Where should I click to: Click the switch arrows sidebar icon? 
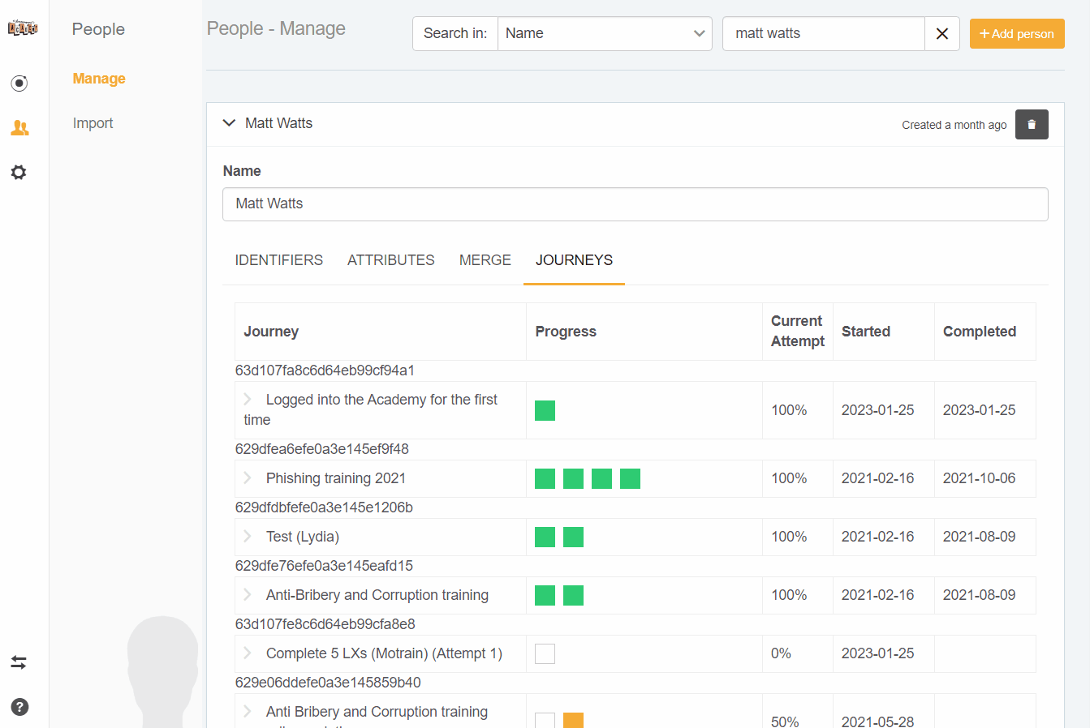[x=19, y=662]
